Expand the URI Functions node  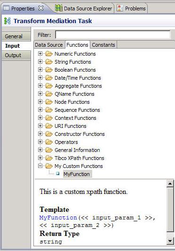point(40,125)
